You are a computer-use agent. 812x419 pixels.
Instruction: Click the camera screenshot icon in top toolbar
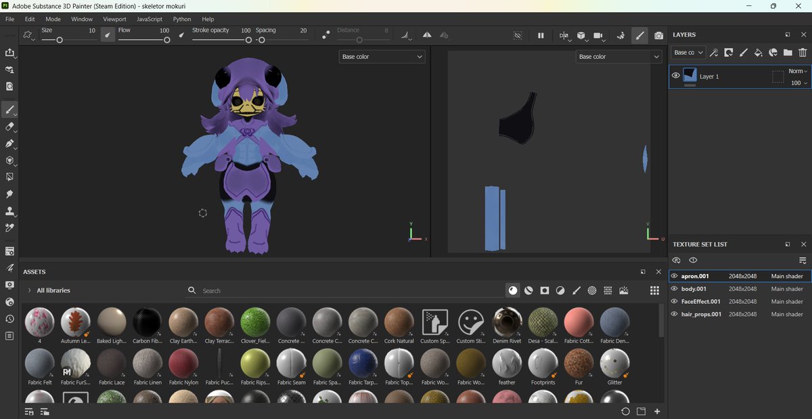click(658, 35)
